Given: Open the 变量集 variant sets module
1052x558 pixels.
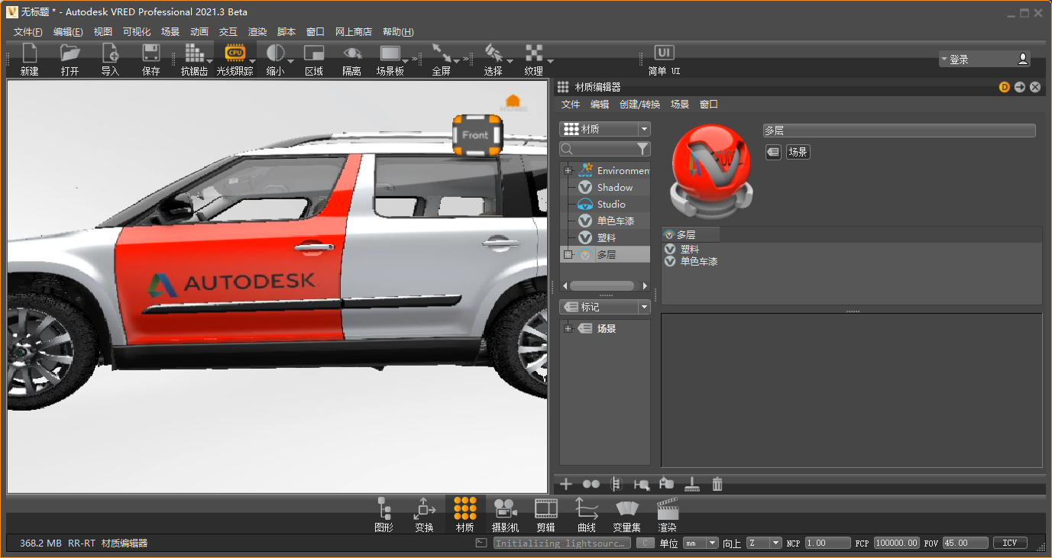Looking at the screenshot, I should point(626,514).
